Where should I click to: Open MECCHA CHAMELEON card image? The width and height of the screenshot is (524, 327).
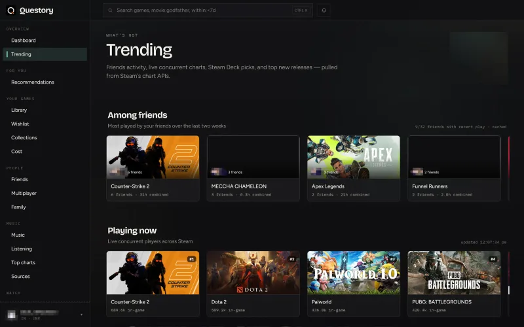[253, 157]
